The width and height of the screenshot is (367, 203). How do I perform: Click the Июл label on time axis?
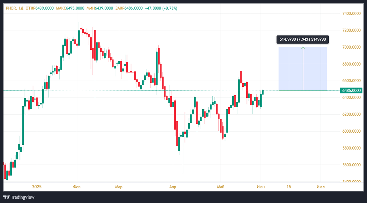320,187
